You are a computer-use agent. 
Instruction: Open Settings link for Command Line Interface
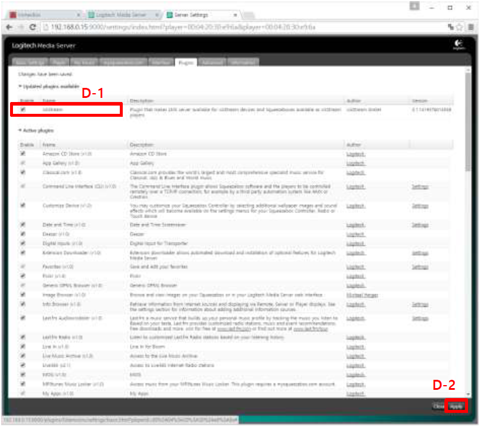click(420, 186)
